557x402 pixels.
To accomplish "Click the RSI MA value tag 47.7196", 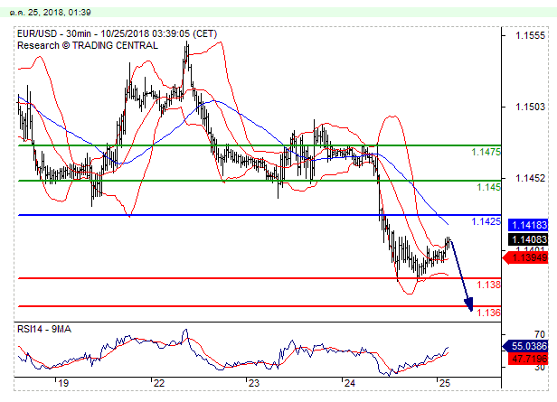I will coord(528,359).
